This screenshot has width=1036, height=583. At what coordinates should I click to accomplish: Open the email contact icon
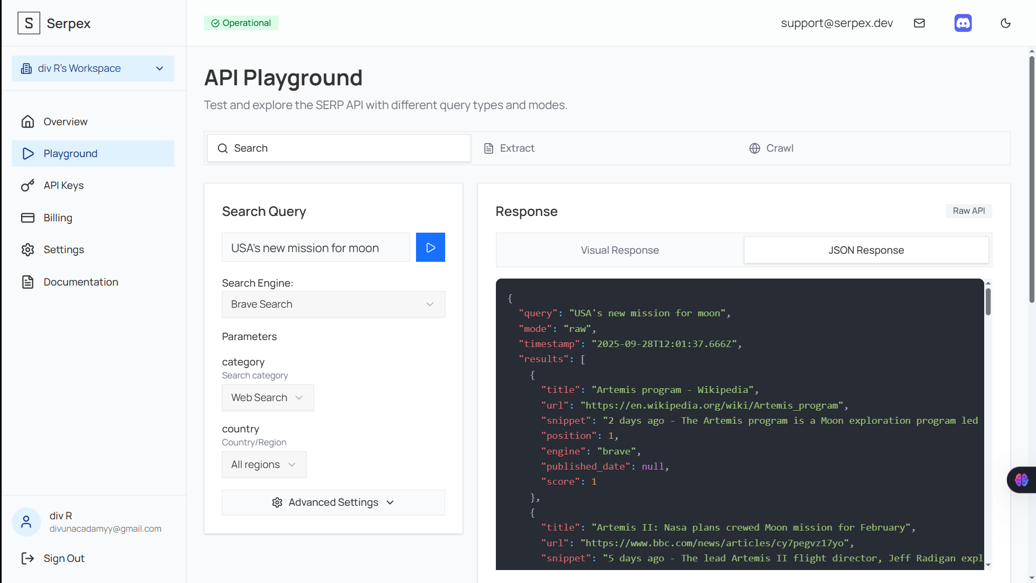point(920,23)
